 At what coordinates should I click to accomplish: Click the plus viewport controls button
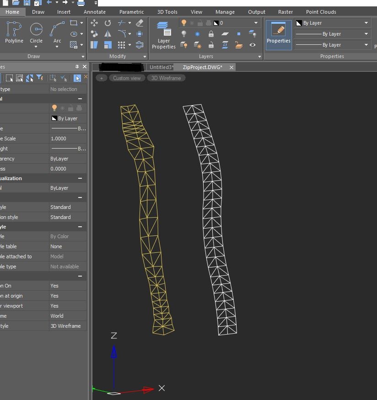(101, 78)
